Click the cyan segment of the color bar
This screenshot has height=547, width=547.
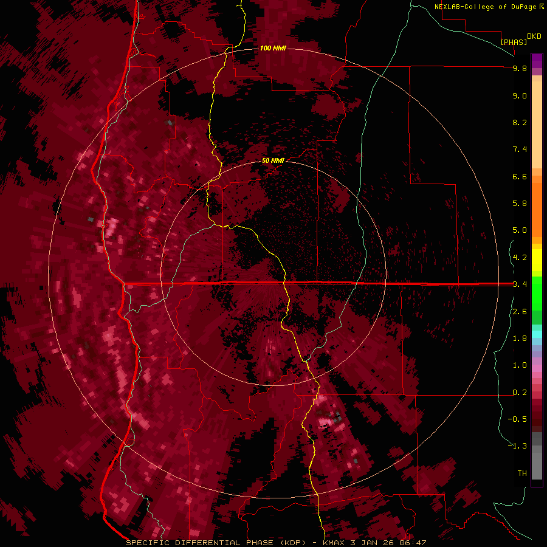(537, 334)
